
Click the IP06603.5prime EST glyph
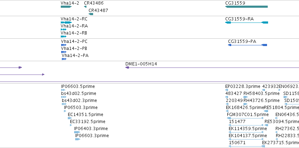(x=63, y=90)
